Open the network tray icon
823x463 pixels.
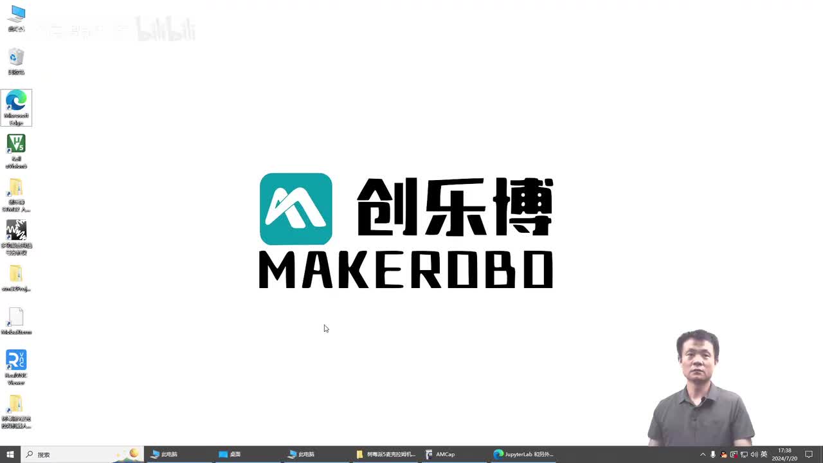coord(744,455)
